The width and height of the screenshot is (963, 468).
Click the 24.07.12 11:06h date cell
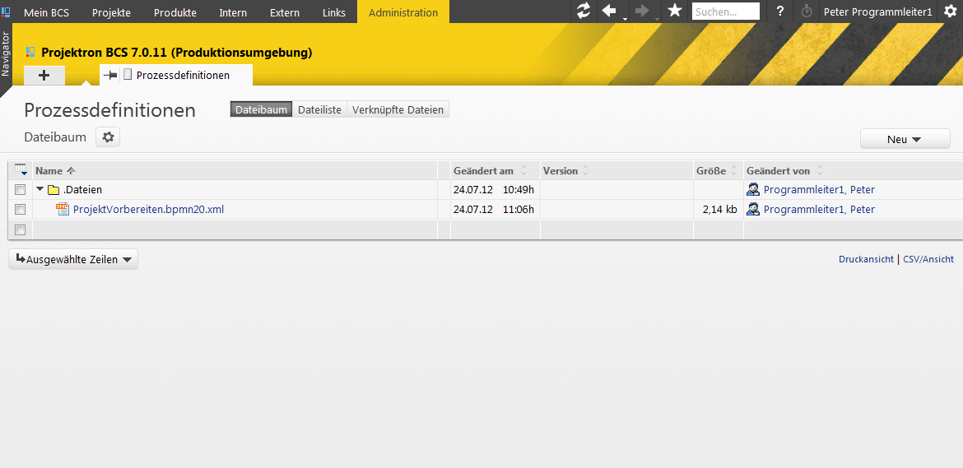click(494, 209)
